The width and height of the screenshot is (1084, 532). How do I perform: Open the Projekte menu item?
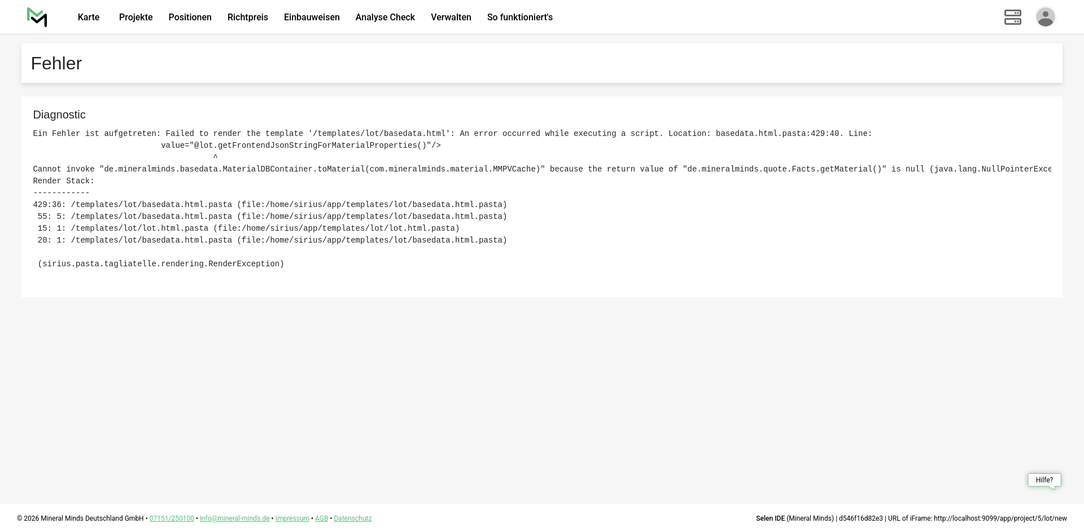[135, 17]
